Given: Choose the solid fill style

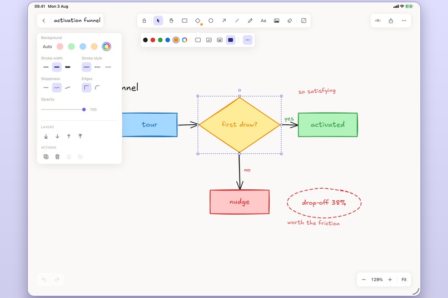Looking at the screenshot, I should point(231,40).
